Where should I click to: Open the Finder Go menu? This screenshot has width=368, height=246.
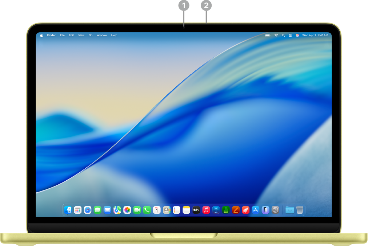pos(90,35)
